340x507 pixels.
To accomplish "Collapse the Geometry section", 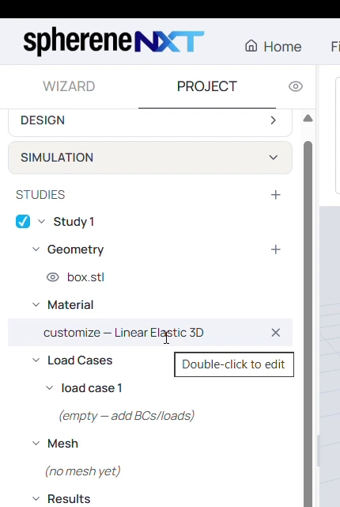I will pyautogui.click(x=36, y=250).
